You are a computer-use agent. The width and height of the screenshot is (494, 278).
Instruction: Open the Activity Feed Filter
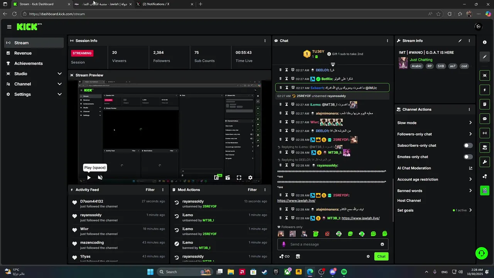click(x=150, y=190)
